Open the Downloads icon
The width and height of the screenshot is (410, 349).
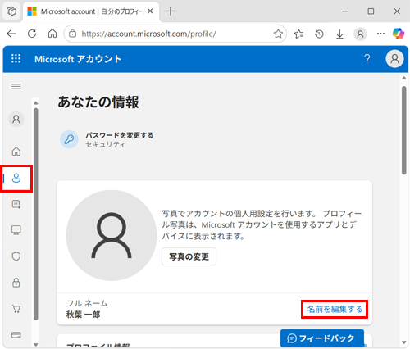pos(339,34)
